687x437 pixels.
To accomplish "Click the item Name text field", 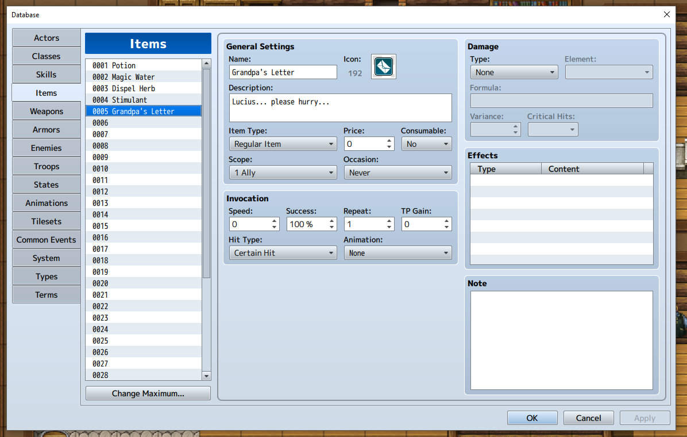I will [x=283, y=72].
